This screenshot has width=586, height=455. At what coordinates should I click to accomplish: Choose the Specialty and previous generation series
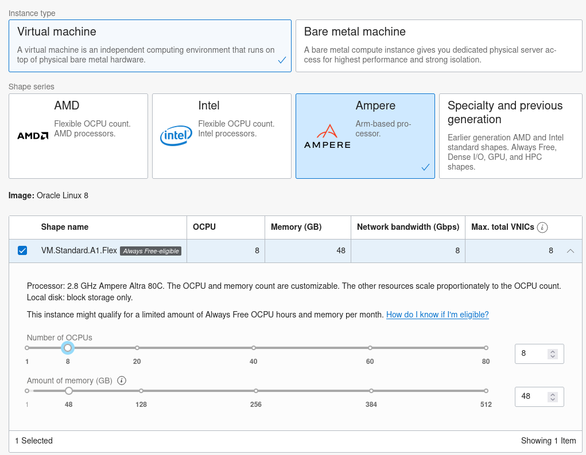click(x=510, y=136)
